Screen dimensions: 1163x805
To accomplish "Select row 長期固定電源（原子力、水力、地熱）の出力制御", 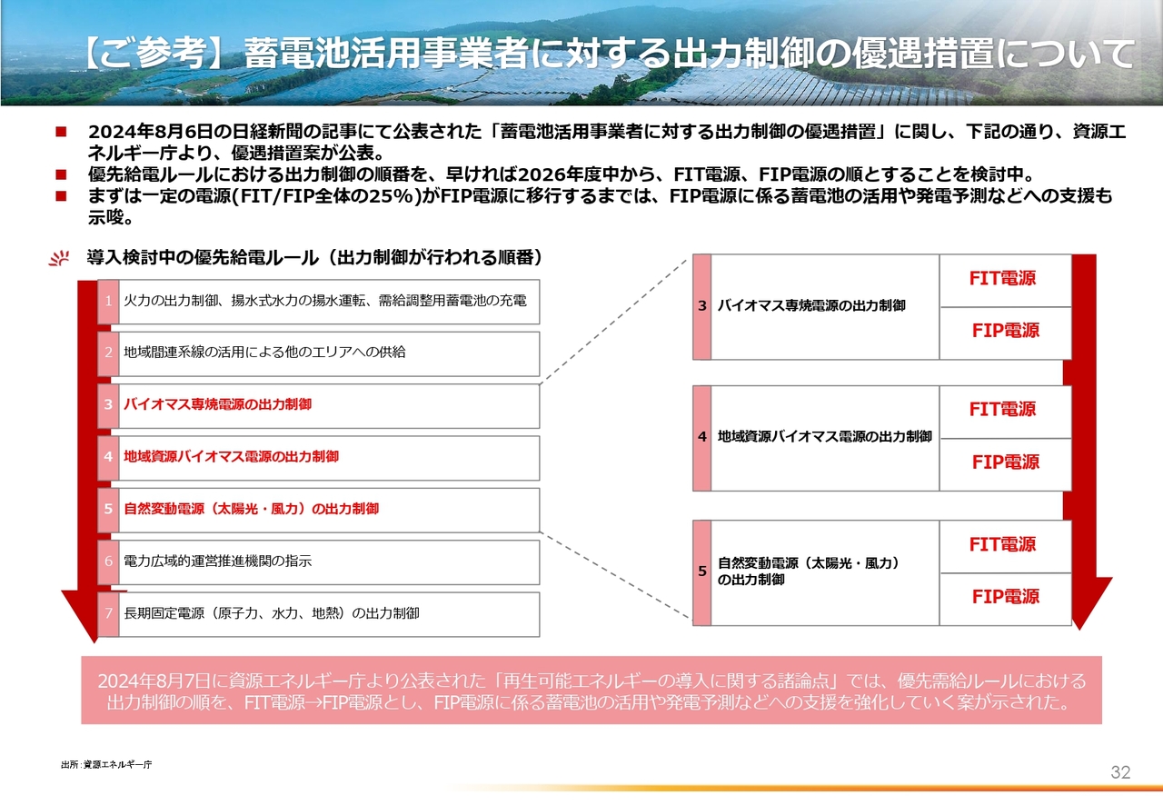I will [319, 614].
